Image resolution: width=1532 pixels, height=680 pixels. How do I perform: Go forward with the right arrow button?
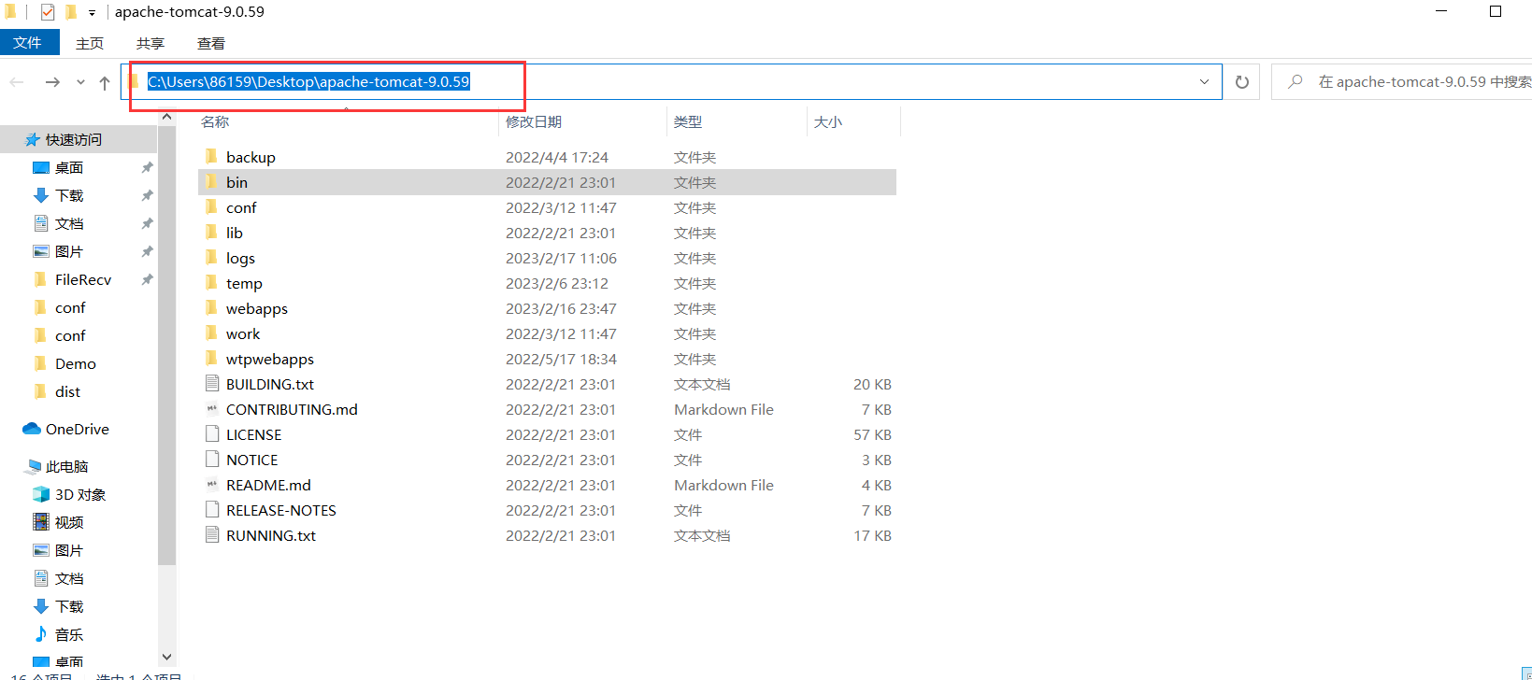pyautogui.click(x=52, y=82)
